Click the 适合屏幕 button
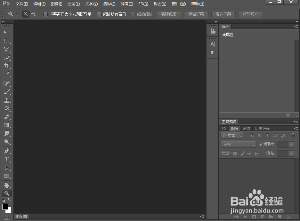The image size is (300, 221). (x=196, y=14)
